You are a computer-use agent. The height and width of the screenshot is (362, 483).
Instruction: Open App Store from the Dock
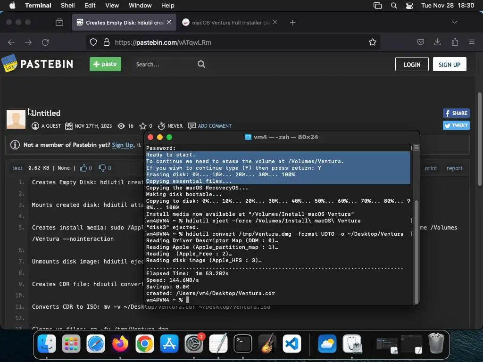(x=169, y=344)
